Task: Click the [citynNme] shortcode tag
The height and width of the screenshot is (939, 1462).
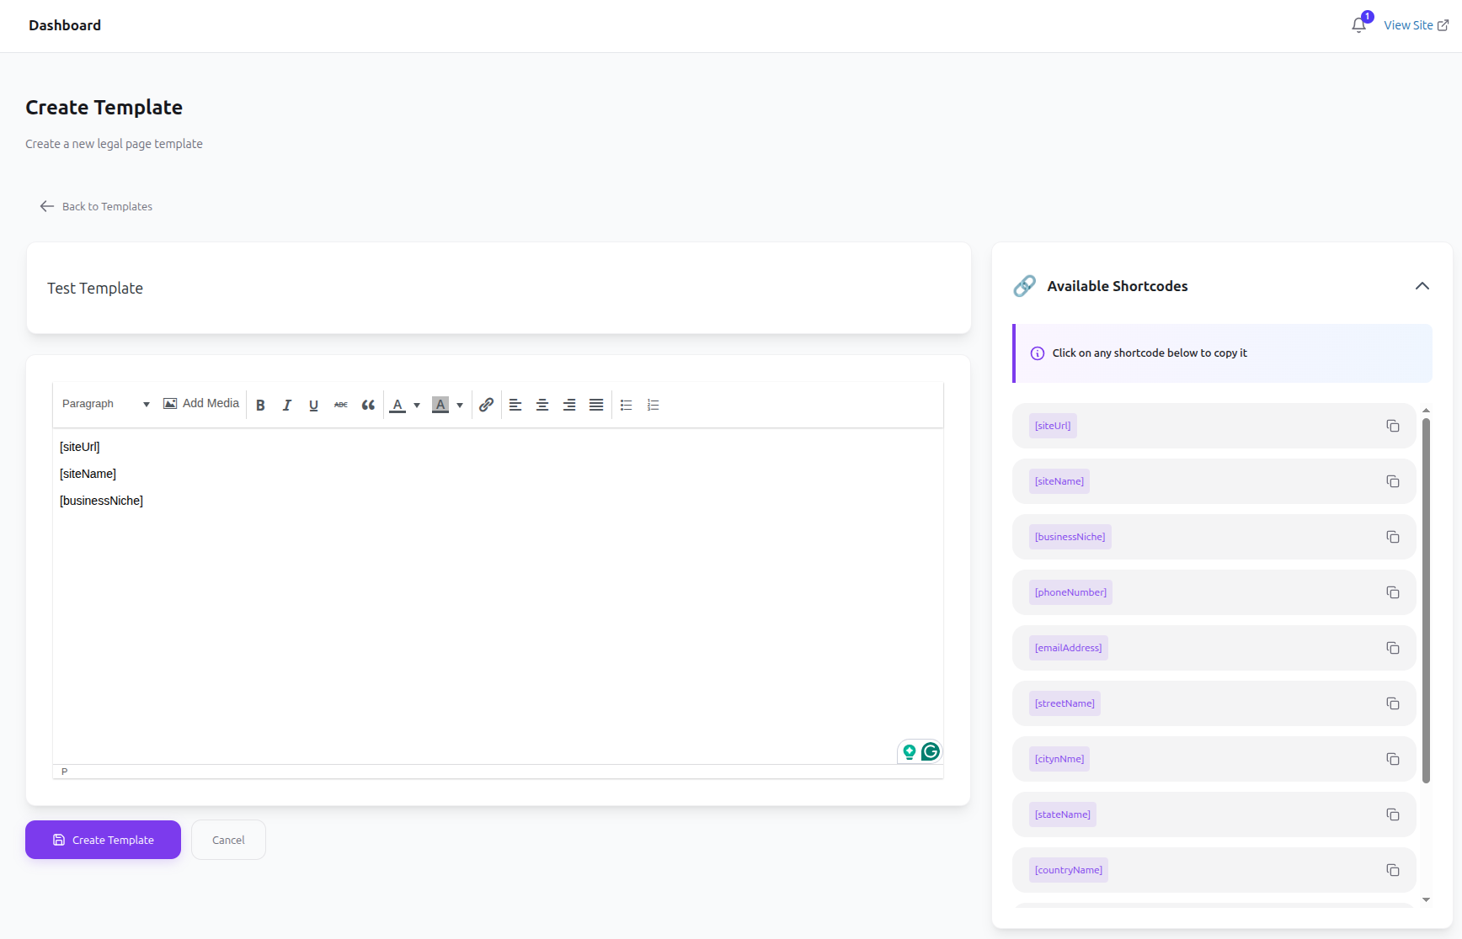Action: 1059,759
